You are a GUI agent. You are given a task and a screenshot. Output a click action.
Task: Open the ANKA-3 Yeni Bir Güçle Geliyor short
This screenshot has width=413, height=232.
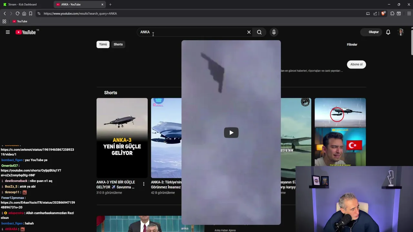point(122,138)
